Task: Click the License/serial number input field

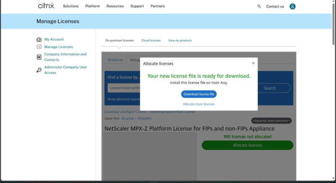Action: tap(124, 88)
